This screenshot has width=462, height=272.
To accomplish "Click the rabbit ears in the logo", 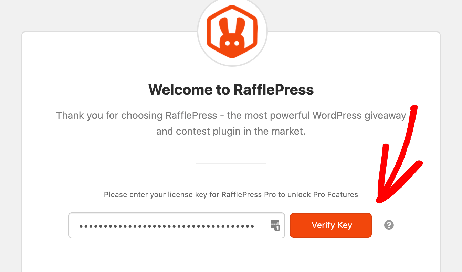I will pos(232,27).
